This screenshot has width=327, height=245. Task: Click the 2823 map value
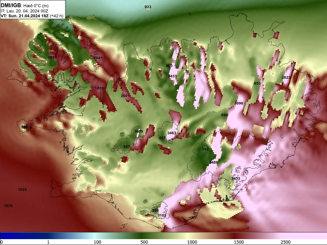286,77
